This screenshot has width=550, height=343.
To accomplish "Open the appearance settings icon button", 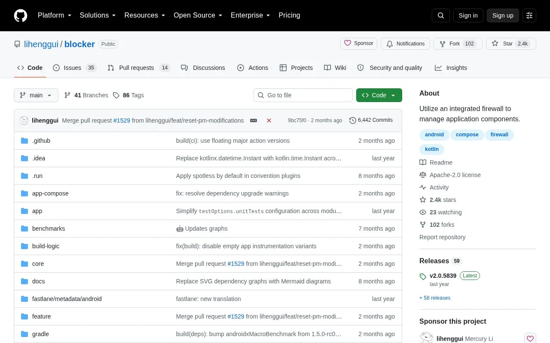I will tap(529, 15).
